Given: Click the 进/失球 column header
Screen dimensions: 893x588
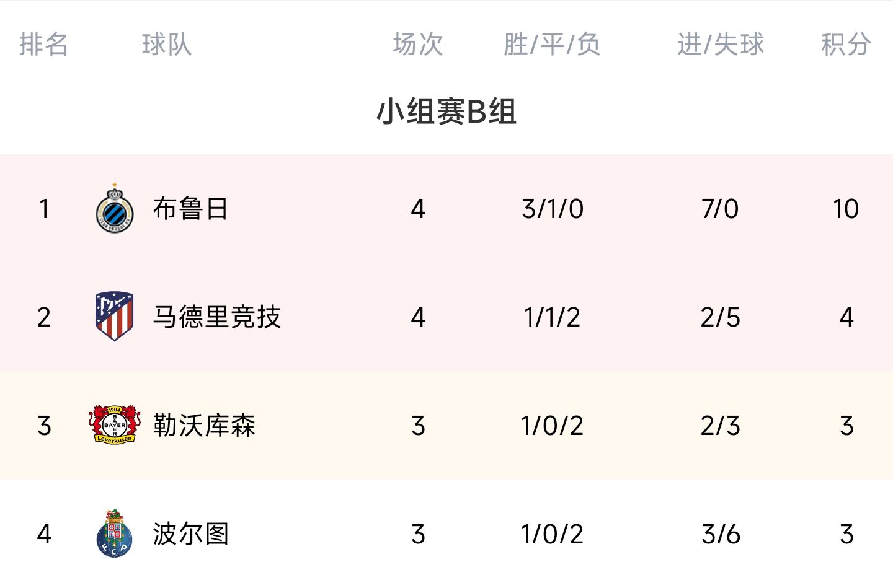Looking at the screenshot, I should (x=721, y=45).
